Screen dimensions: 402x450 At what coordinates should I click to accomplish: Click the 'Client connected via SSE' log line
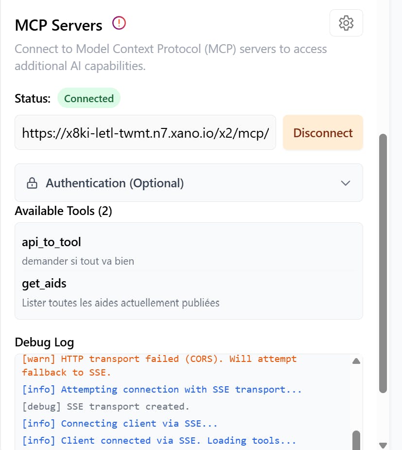click(159, 441)
